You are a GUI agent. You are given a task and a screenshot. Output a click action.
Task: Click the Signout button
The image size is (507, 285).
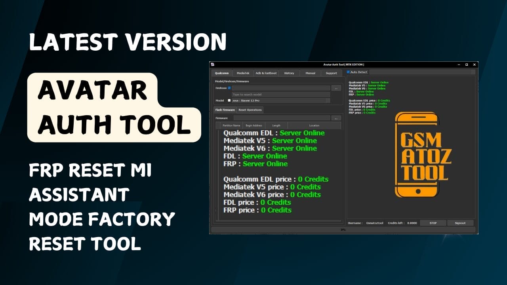pos(460,223)
